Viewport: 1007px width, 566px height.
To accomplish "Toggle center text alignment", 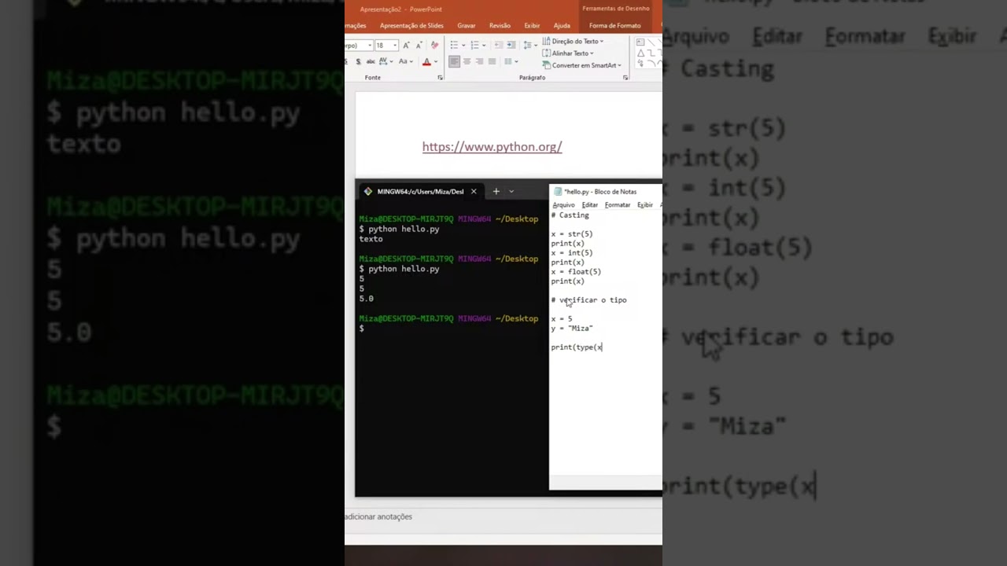I will click(467, 61).
